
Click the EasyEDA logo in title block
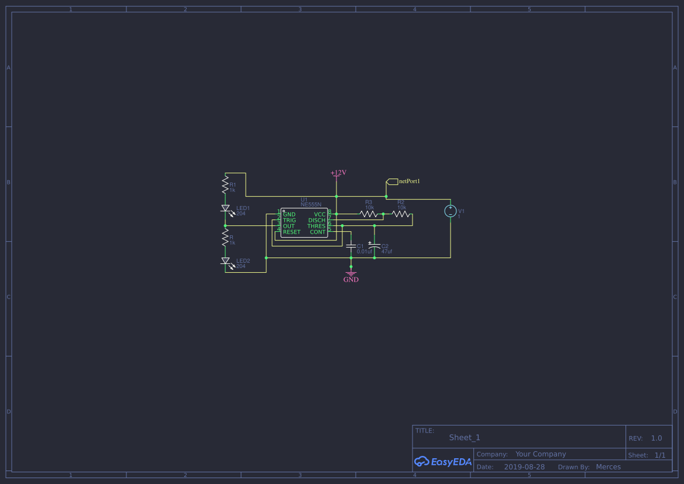point(443,462)
